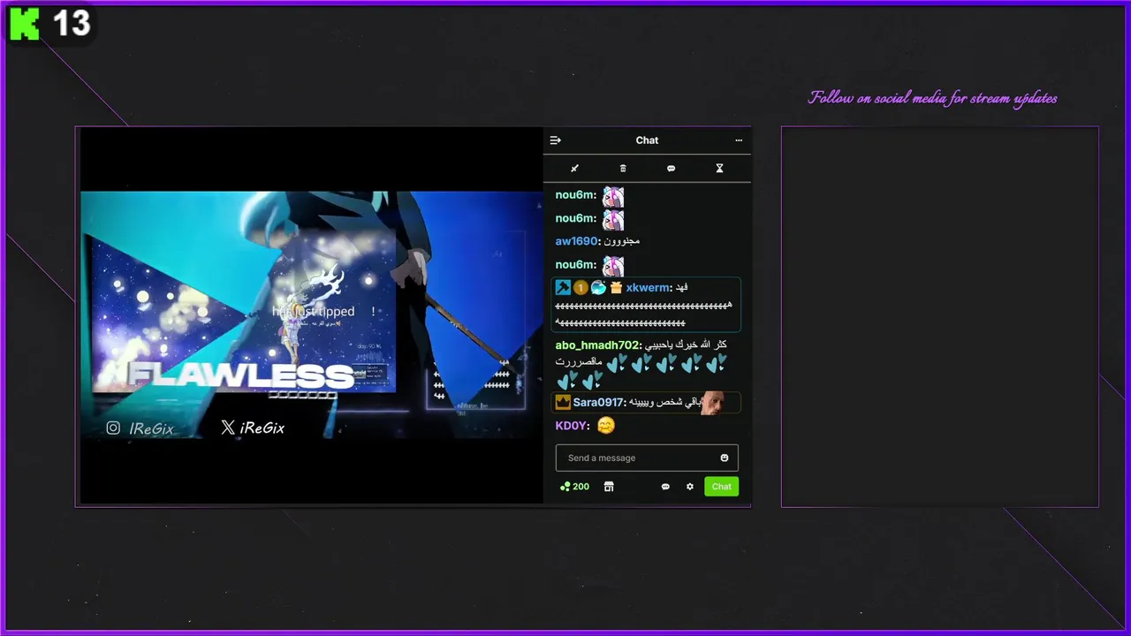Click the number 13 beside Kick logo
The image size is (1131, 636).
71,24
